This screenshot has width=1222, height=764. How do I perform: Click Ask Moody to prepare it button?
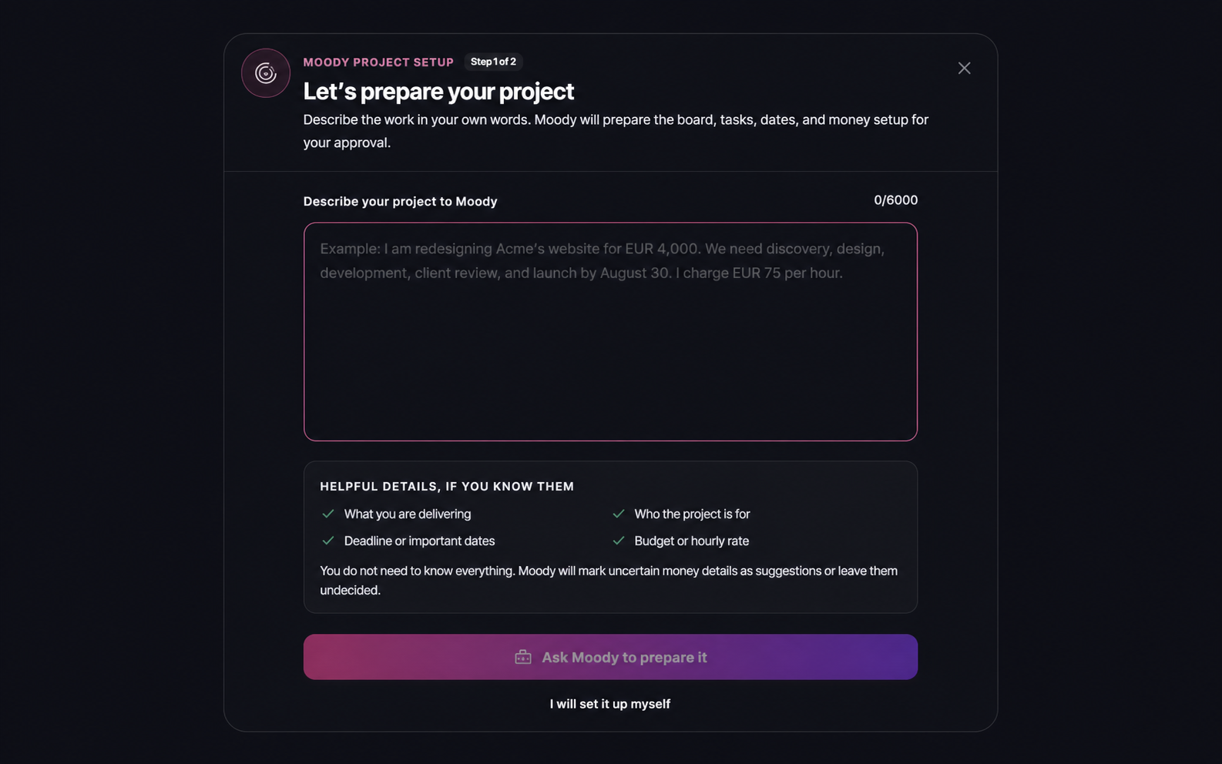(x=610, y=657)
